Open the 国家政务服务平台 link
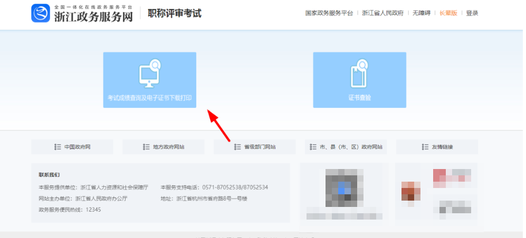Image resolution: width=526 pixels, height=238 pixels. tap(329, 13)
